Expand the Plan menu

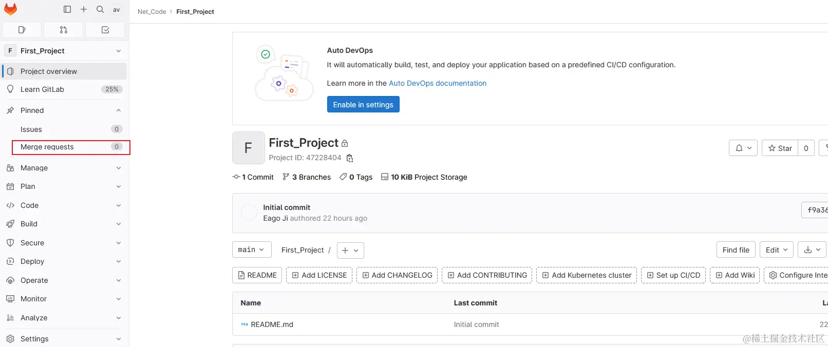point(65,186)
